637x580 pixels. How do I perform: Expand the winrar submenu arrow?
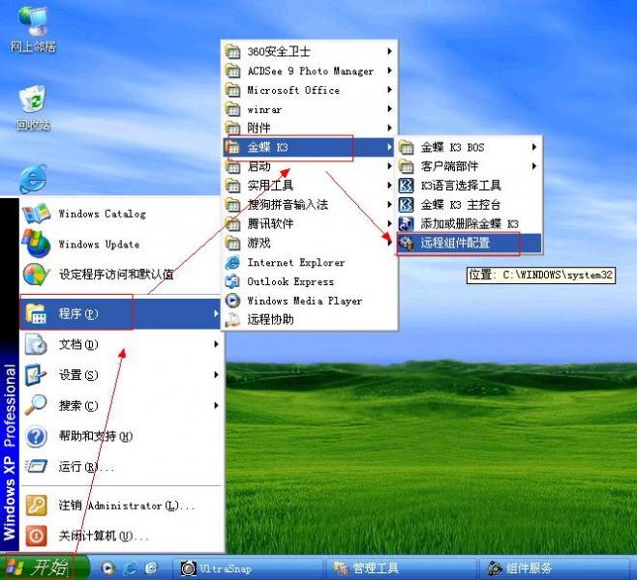(389, 108)
